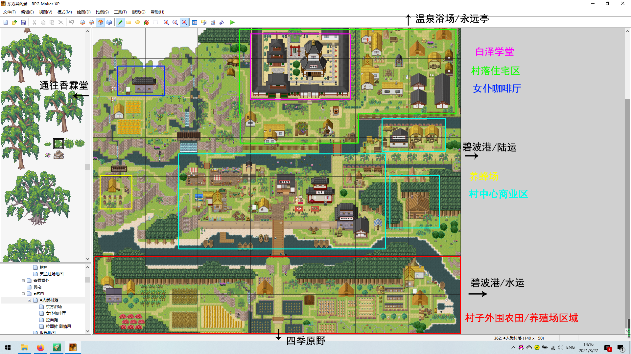Open the Materialbase resource manager icon
Screen dimensions: 631x354
pos(204,22)
